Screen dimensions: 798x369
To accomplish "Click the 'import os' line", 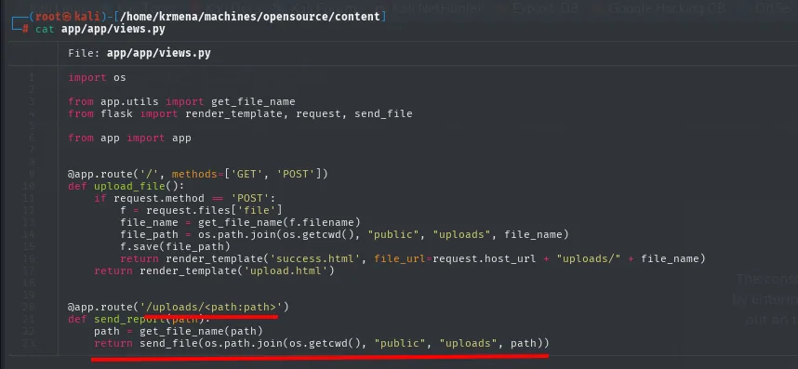I will tap(97, 78).
